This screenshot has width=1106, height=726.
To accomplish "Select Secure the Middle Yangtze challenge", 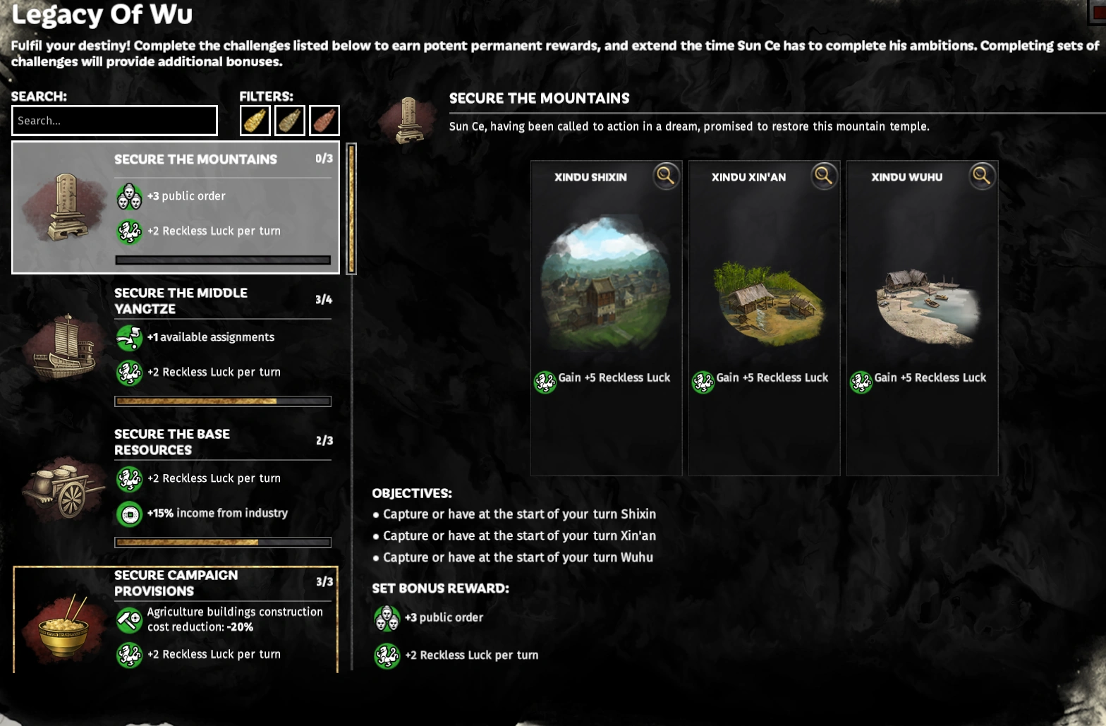I will (176, 347).
